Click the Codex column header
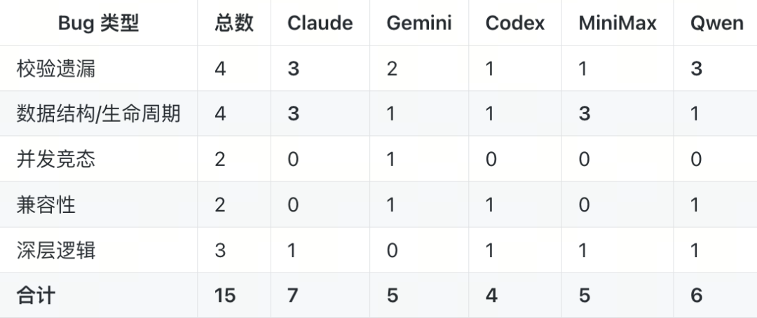The width and height of the screenshot is (757, 318). (x=514, y=23)
